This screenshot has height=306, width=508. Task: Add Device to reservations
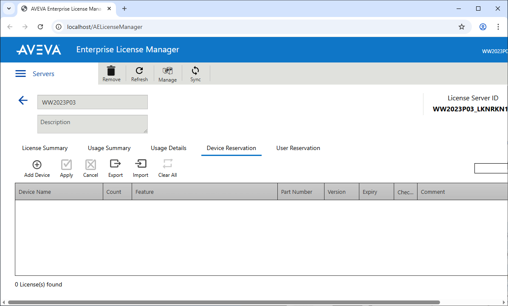pos(37,169)
